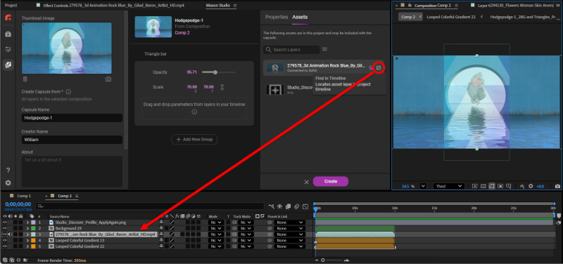
Task: Toggle layer switches pane at timeline bottom-left
Action: pos(5,260)
